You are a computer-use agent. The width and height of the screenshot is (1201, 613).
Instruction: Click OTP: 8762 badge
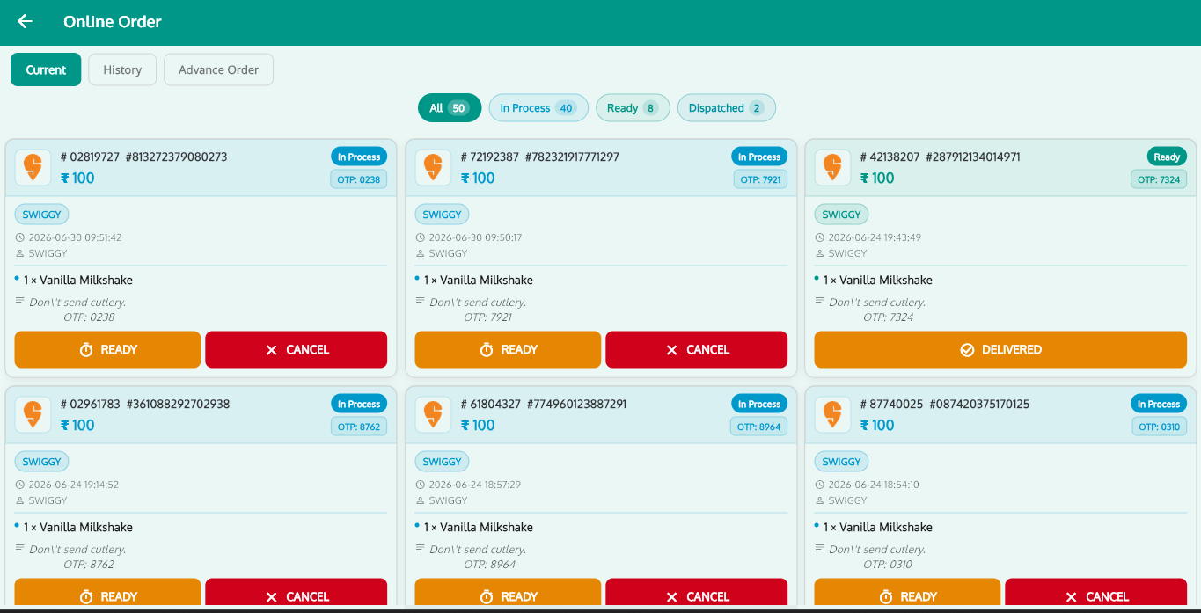pyautogui.click(x=359, y=427)
